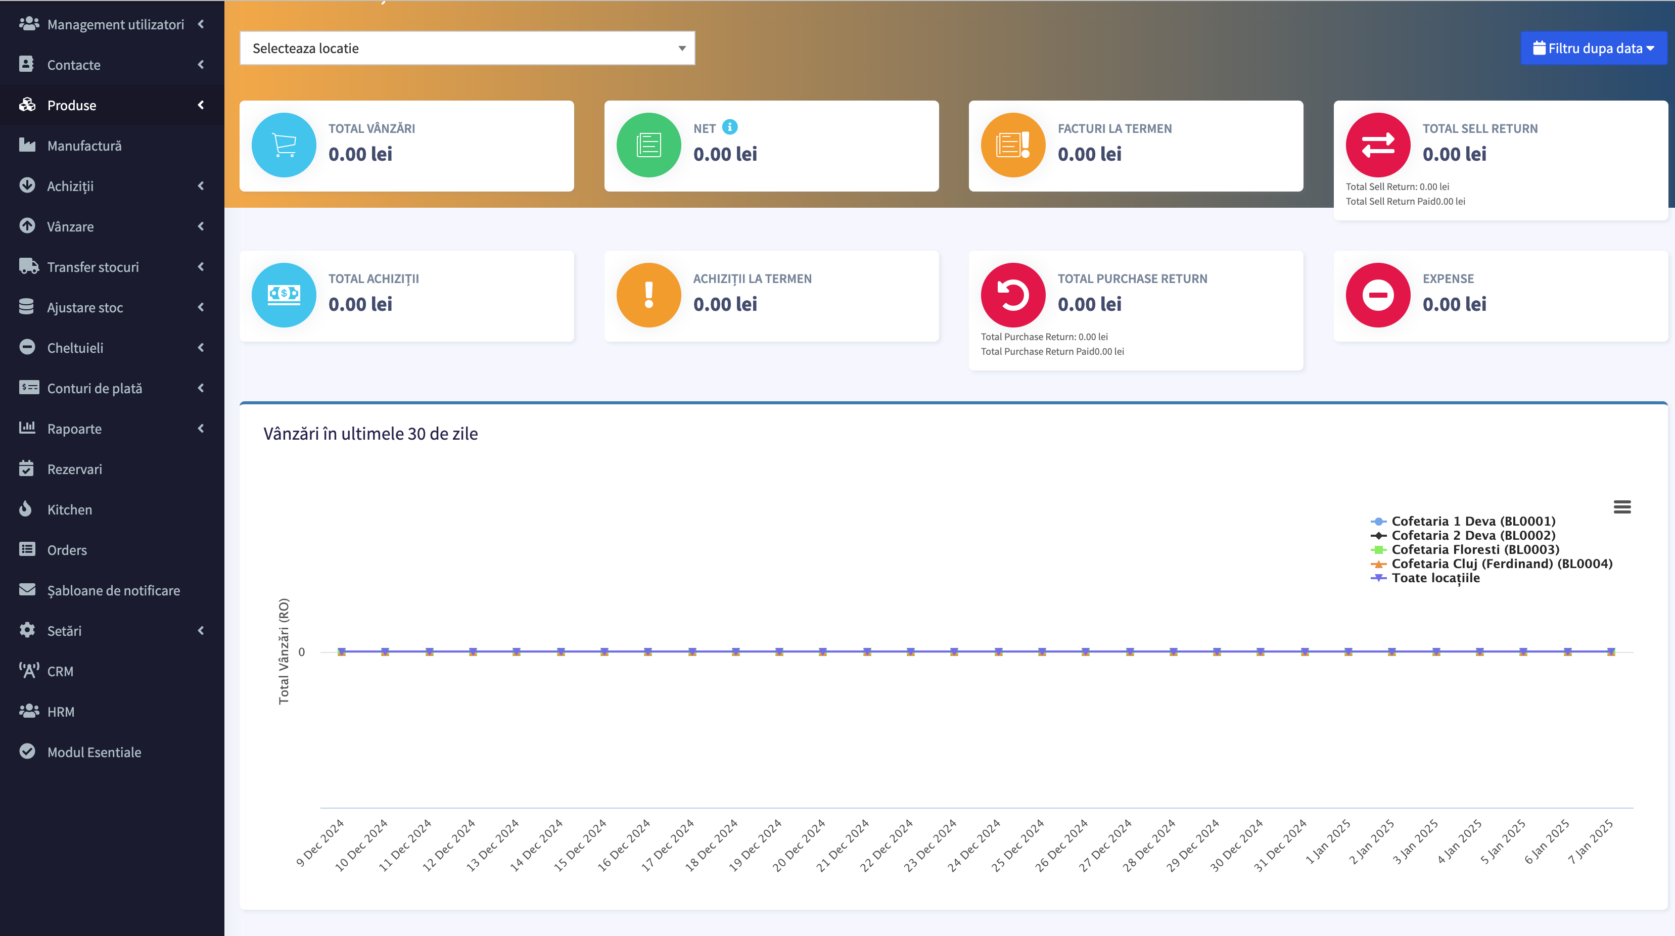Go to Orders in the sidebar
The image size is (1675, 936).
tap(66, 550)
